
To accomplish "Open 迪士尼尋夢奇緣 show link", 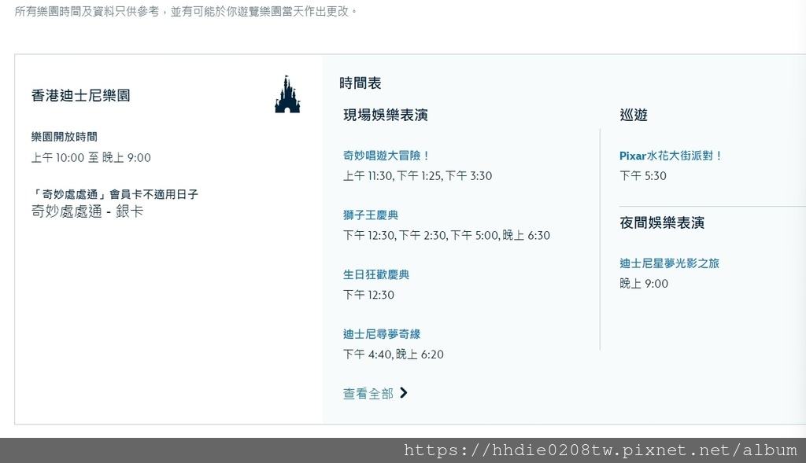I will (x=382, y=334).
